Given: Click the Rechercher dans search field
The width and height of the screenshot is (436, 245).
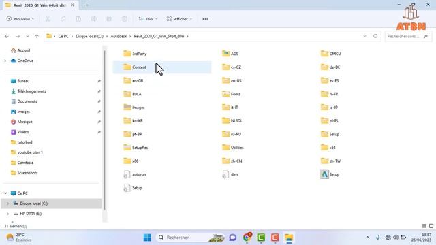Looking at the screenshot, I should 408,36.
